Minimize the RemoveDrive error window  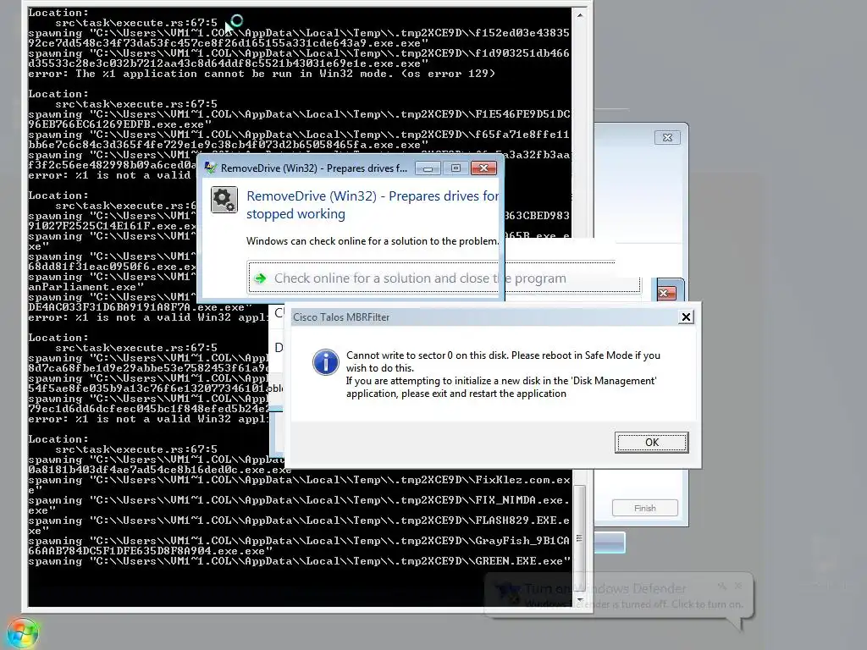pos(428,168)
